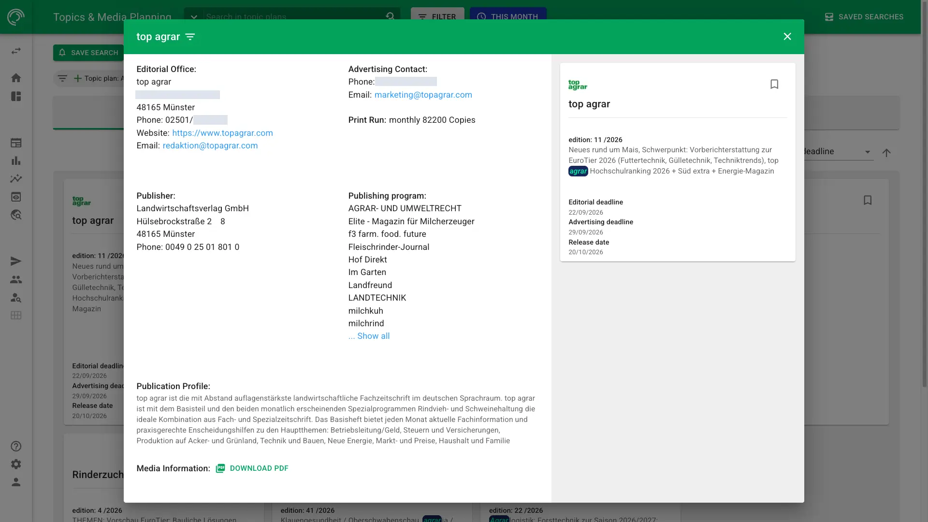Click 'Im Garten' entry
The height and width of the screenshot is (522, 928).
click(367, 272)
